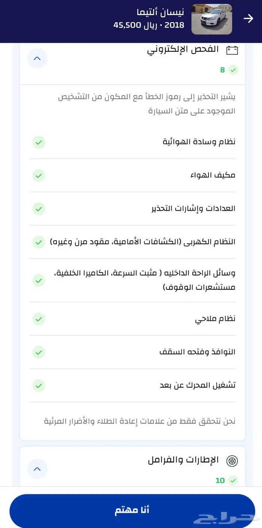Click check mark for النظام الكهربى row
Screen dimensions: 262x528
[39, 242]
